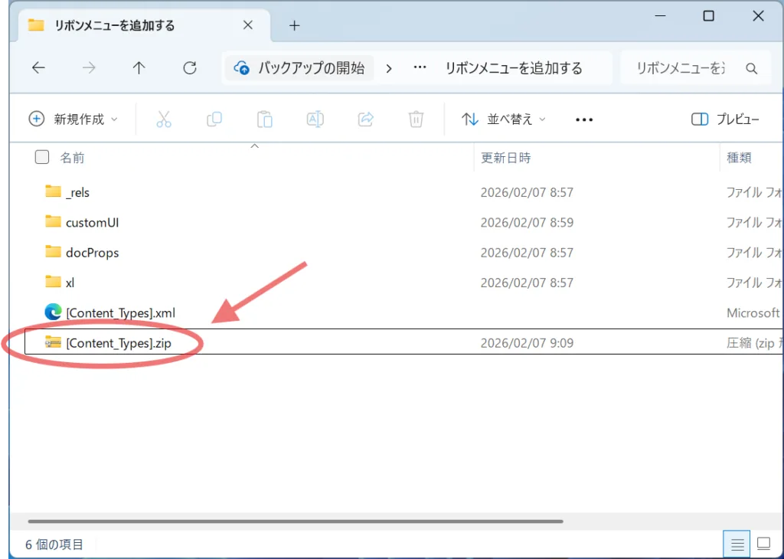Screen dimensions: 784x559
Task: Click the Rename icon
Action: (x=315, y=119)
